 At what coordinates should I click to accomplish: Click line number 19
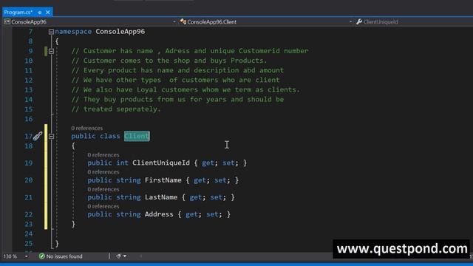[x=29, y=163]
